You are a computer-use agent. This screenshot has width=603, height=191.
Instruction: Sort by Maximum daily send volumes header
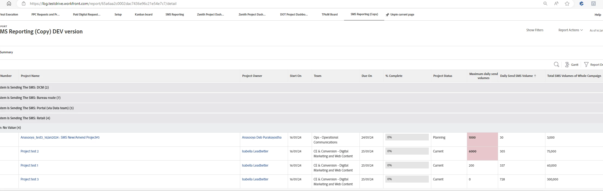pos(483,76)
